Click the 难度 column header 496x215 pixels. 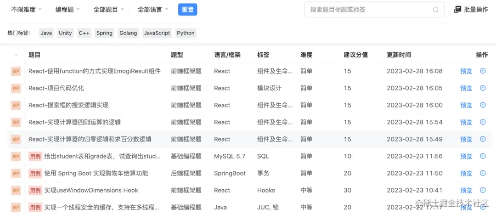306,55
